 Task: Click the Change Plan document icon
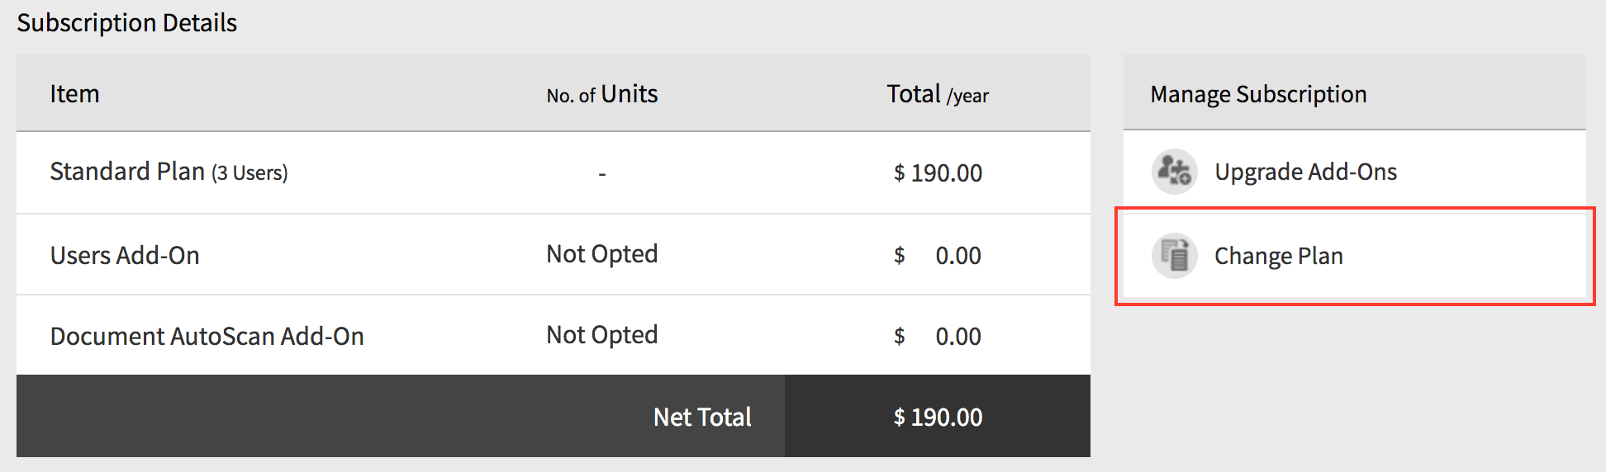coord(1174,256)
